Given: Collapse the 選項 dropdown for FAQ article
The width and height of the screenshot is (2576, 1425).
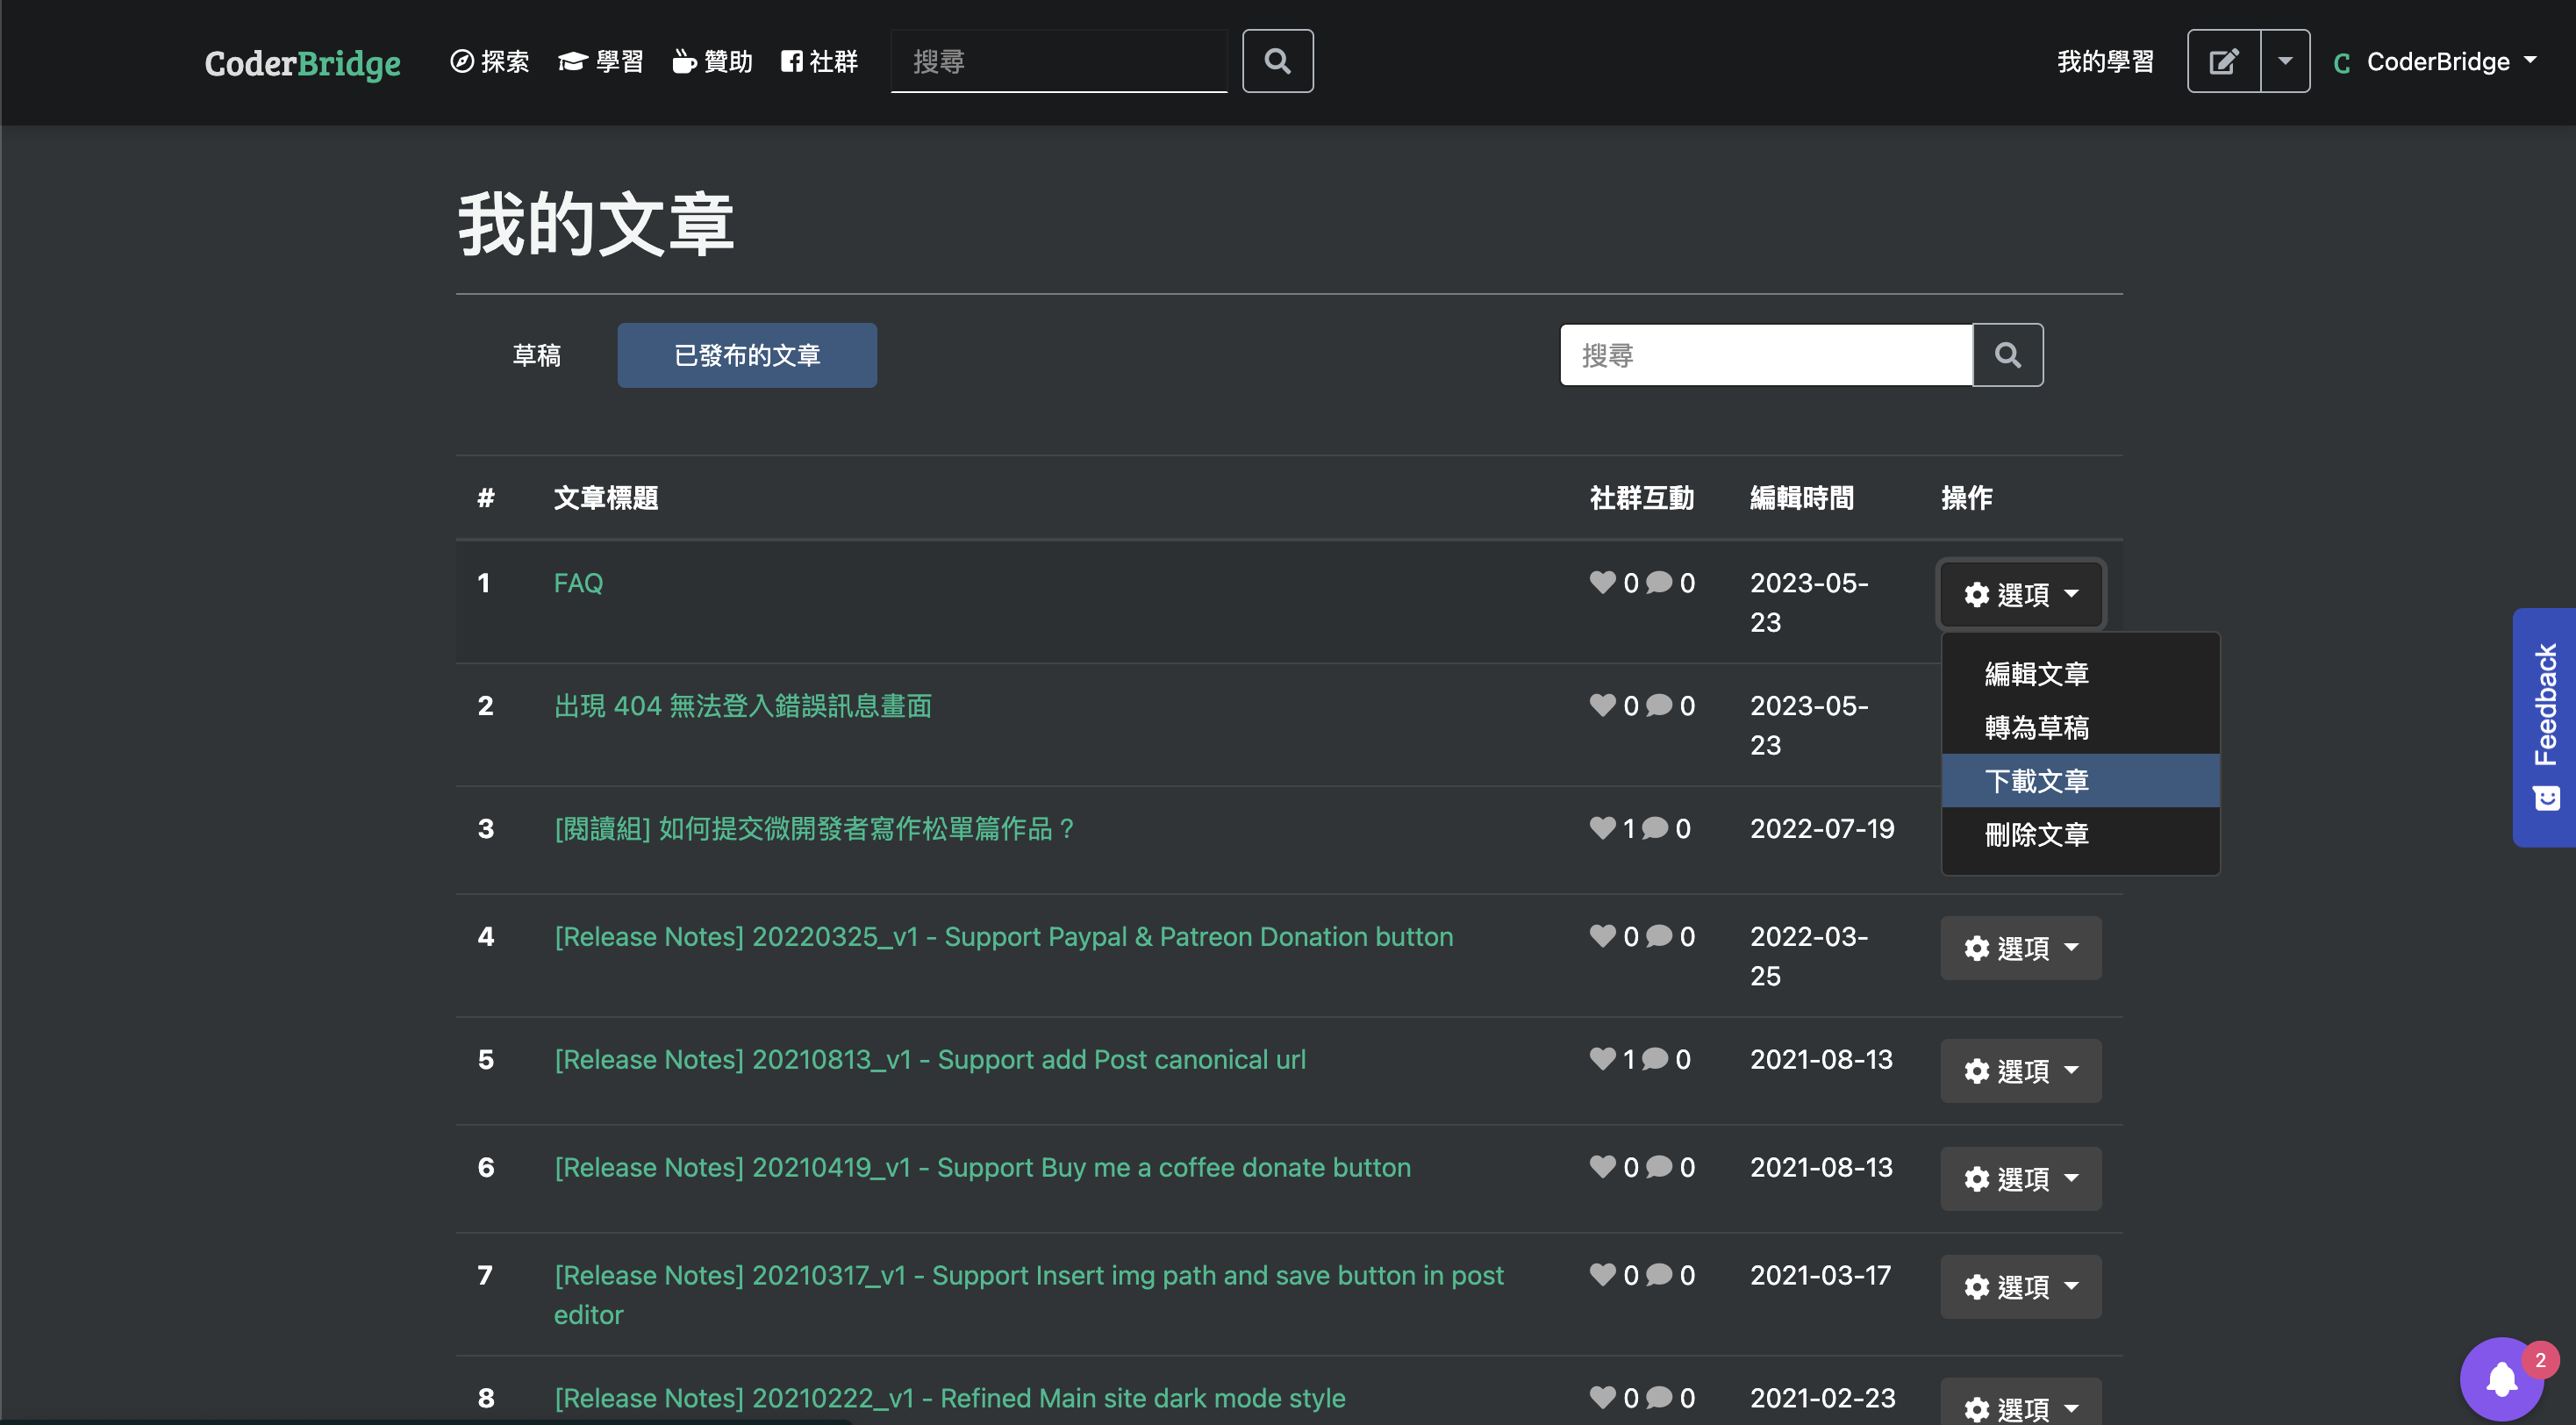Looking at the screenshot, I should (x=2020, y=594).
